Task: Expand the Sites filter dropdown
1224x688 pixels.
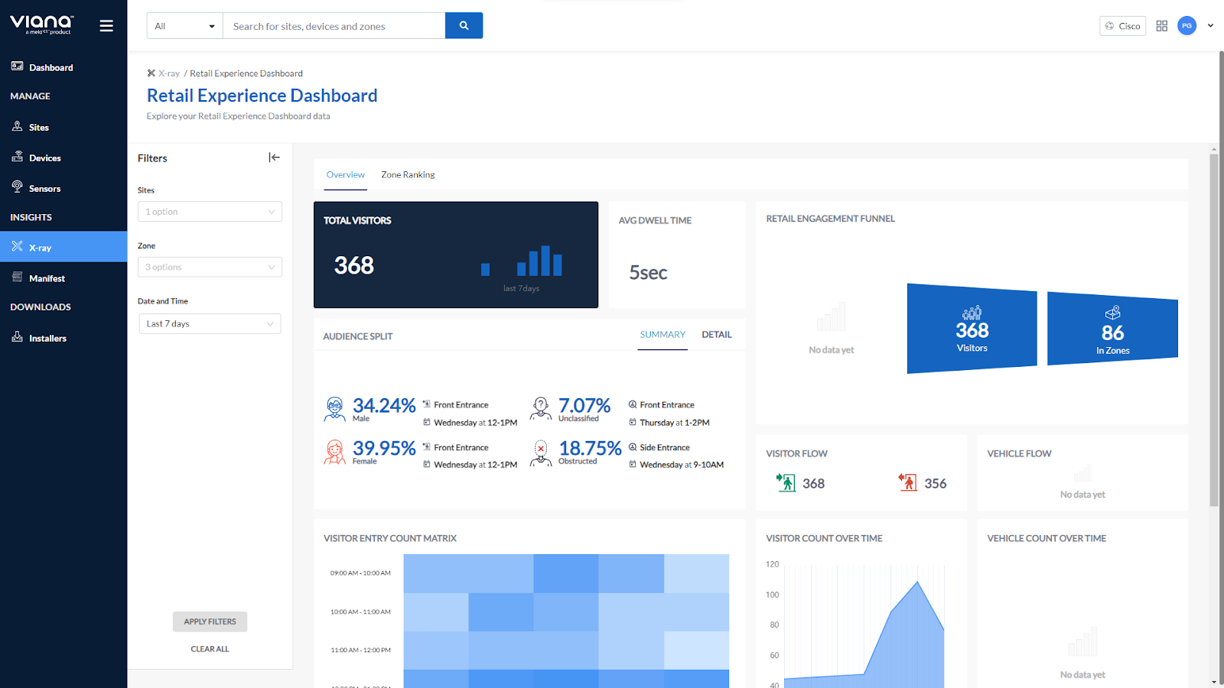Action: coord(210,212)
